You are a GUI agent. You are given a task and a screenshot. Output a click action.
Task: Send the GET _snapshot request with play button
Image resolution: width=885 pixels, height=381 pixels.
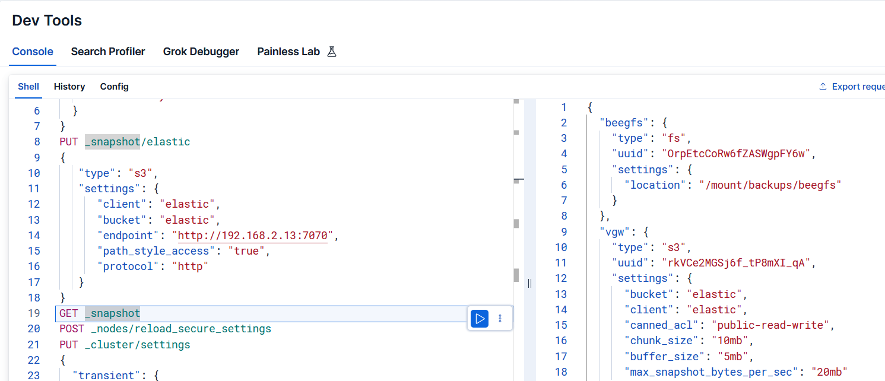pos(480,319)
